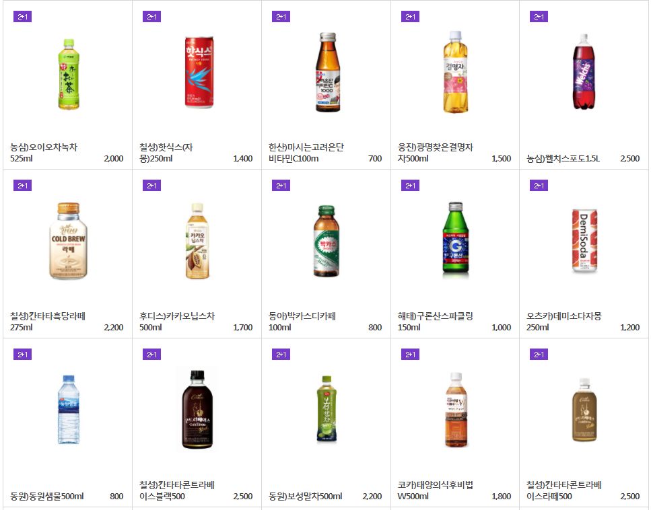Click the 2+1 badge on 해태)구론산스파클링

[410, 186]
